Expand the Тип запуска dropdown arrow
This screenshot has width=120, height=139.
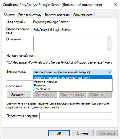point(109,72)
